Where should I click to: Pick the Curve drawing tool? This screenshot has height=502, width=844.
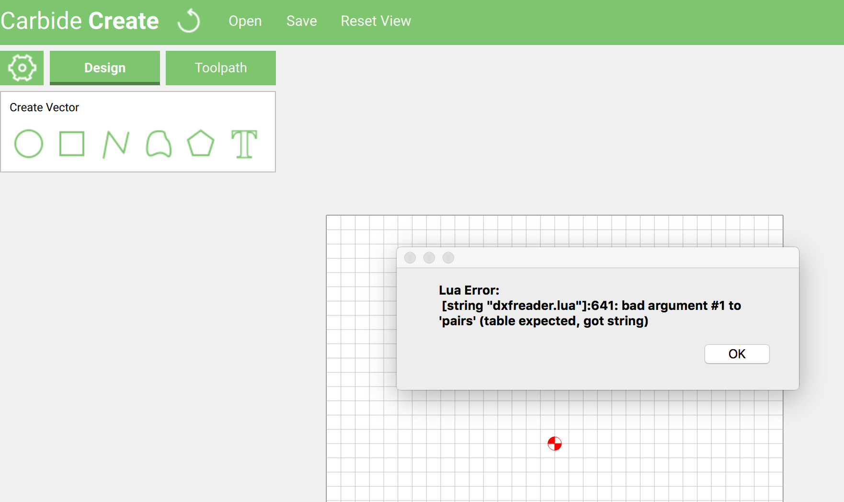[159, 144]
